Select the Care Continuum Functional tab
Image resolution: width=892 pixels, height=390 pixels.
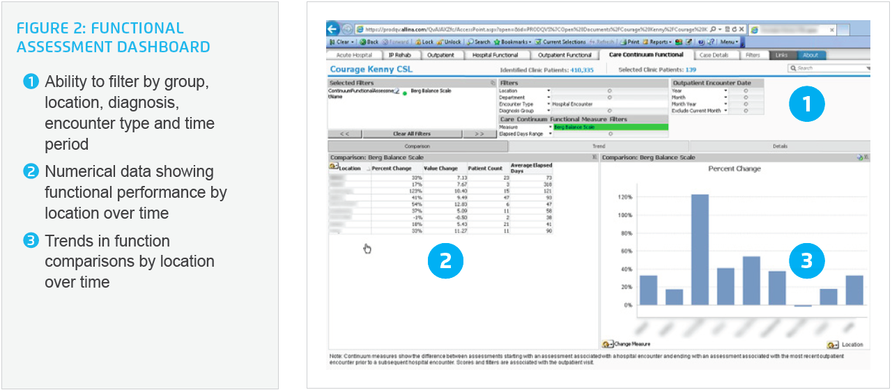pyautogui.click(x=645, y=55)
